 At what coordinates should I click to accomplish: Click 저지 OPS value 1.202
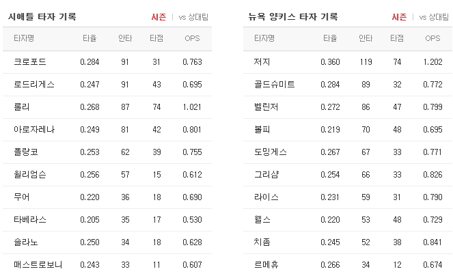(x=433, y=62)
